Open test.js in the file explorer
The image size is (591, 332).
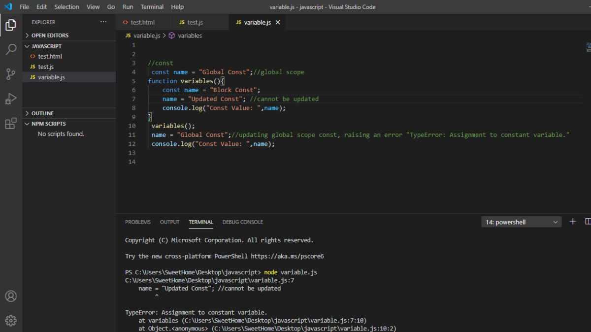(x=46, y=67)
